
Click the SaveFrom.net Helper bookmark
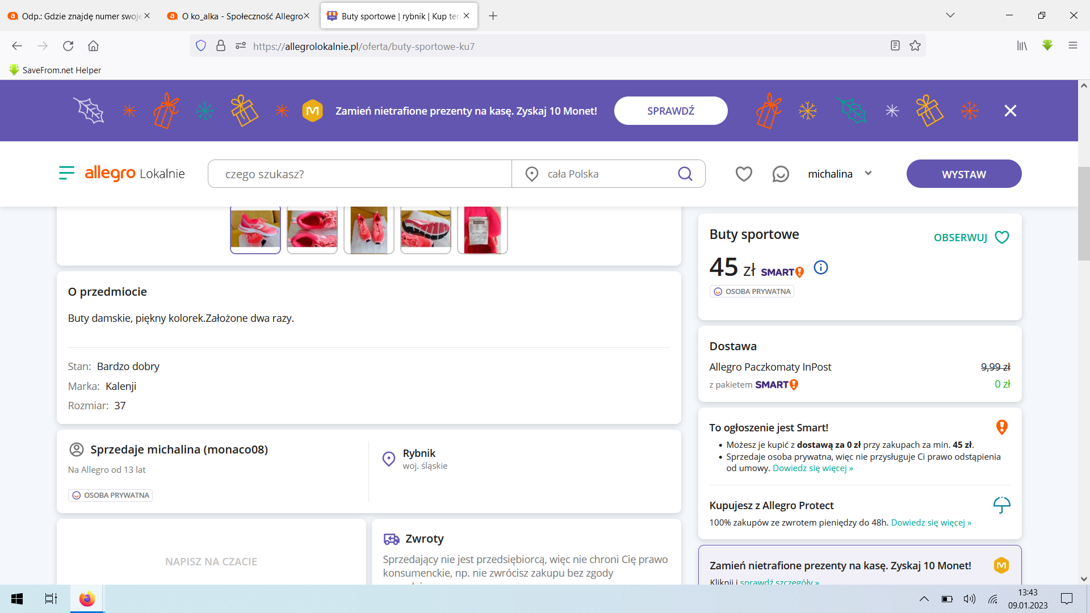[x=55, y=70]
